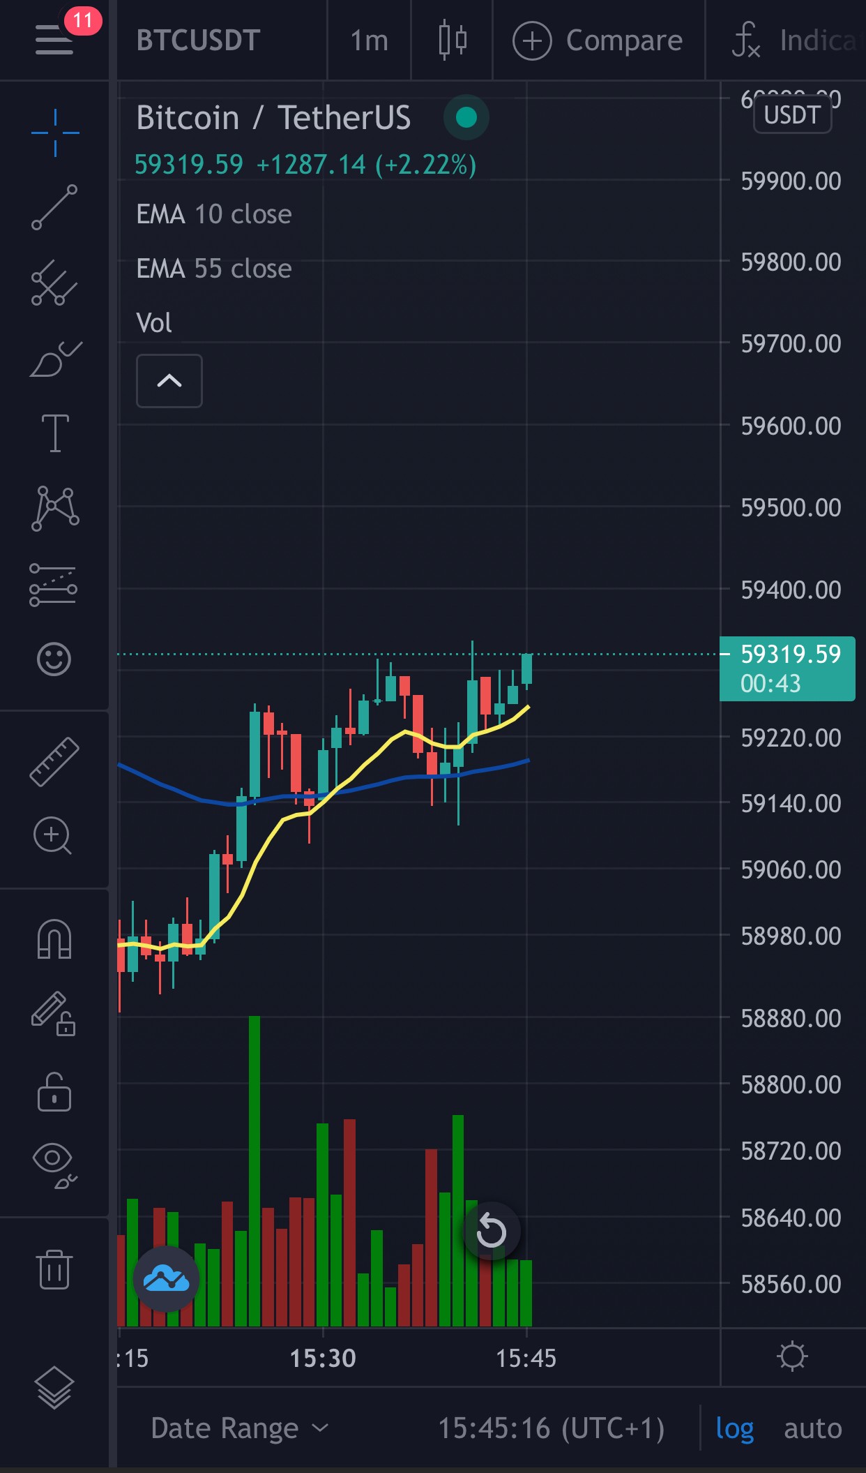Toggle magnet mode for drawings
Screen dimensions: 866x1473
[x=54, y=939]
